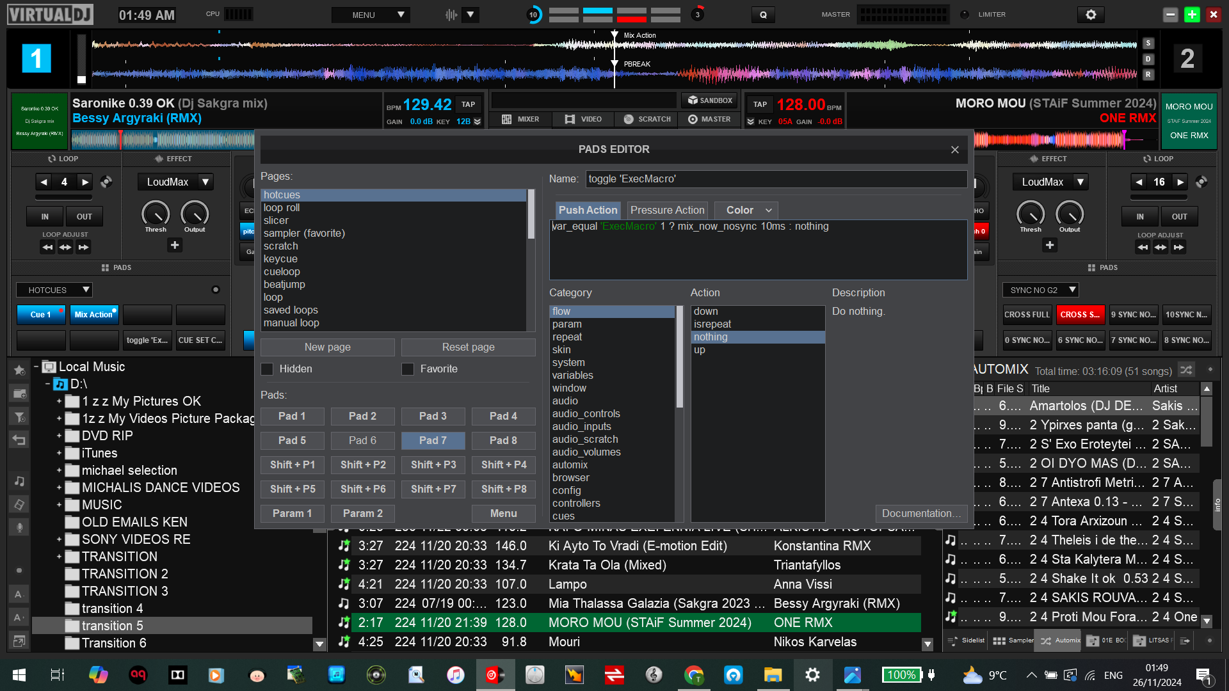The image size is (1229, 691).
Task: Open the Sidelist tab at the bottom right
Action: pyautogui.click(x=967, y=640)
